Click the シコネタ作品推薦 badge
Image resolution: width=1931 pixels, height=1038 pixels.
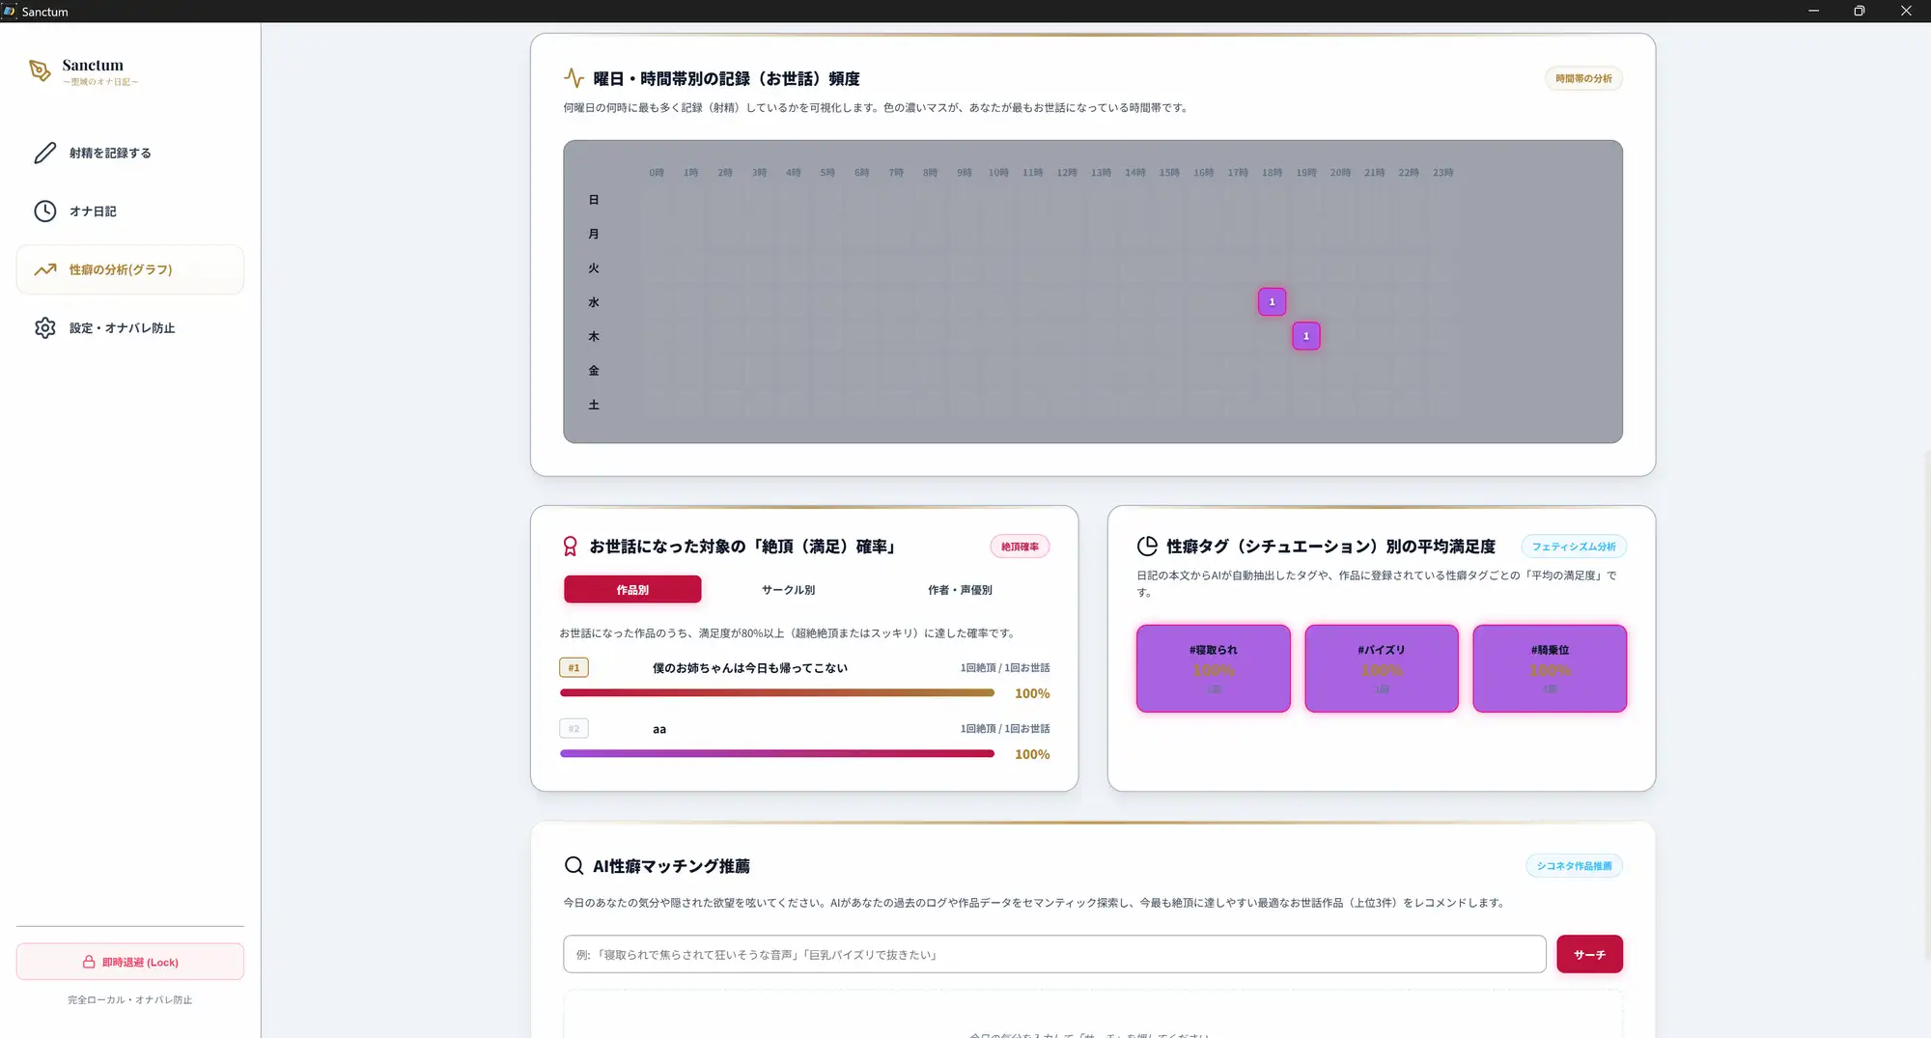1574,866
